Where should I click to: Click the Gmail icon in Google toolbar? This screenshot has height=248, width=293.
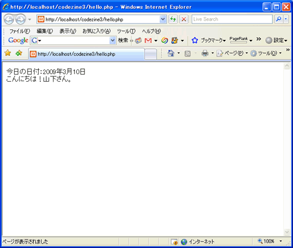pyautogui.click(x=148, y=41)
